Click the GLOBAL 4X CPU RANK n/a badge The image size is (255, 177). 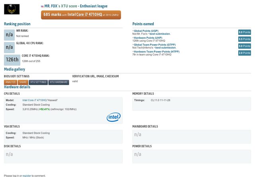[9, 47]
